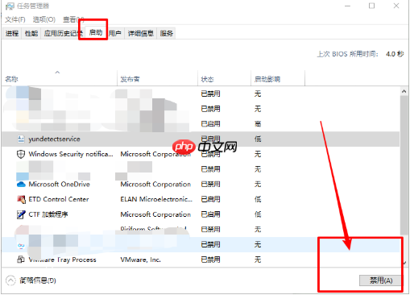This screenshot has width=410, height=295.
Task: Click the 4.0 秒 BIOS time value
Action: coord(395,54)
